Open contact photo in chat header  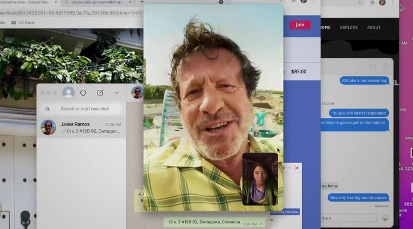click(x=137, y=92)
